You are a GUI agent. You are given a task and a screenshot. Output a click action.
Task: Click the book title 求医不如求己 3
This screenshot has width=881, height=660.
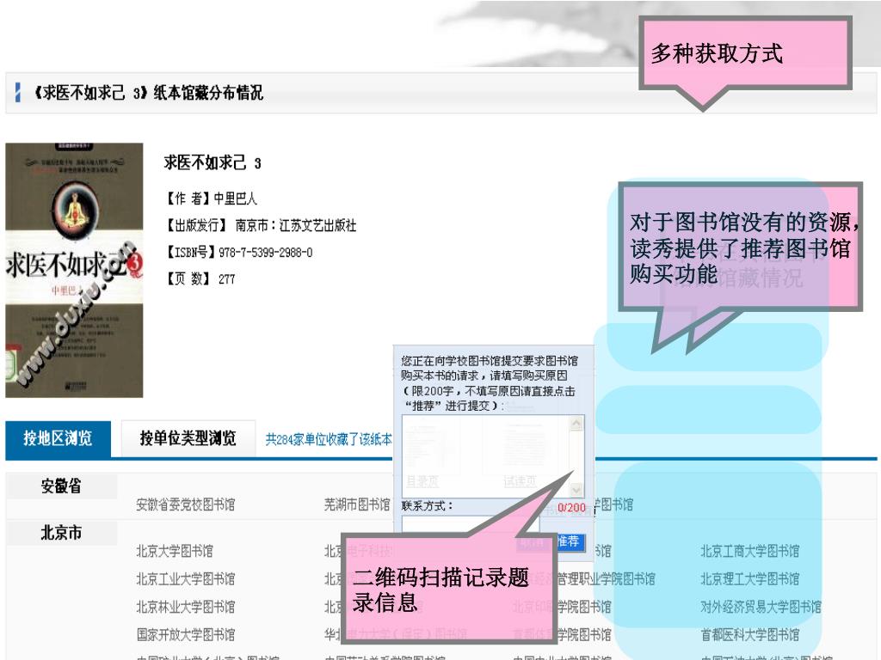[213, 162]
